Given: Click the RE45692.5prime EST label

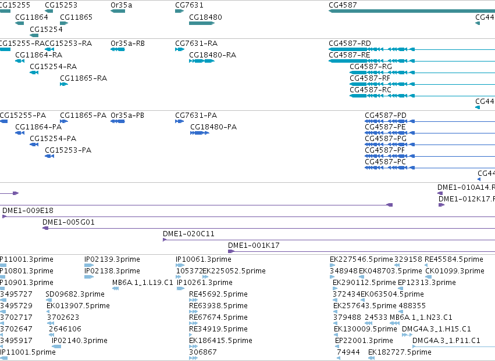Looking at the screenshot, I should pos(218,294).
